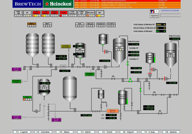Click Total Volume of Filtration SP field
This screenshot has height=134, width=192.
click(x=161, y=25)
